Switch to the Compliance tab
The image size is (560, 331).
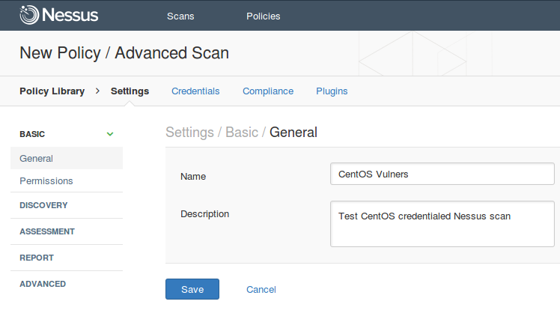[268, 91]
